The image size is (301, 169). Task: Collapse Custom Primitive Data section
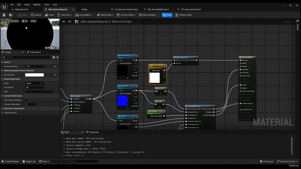pos(2,96)
